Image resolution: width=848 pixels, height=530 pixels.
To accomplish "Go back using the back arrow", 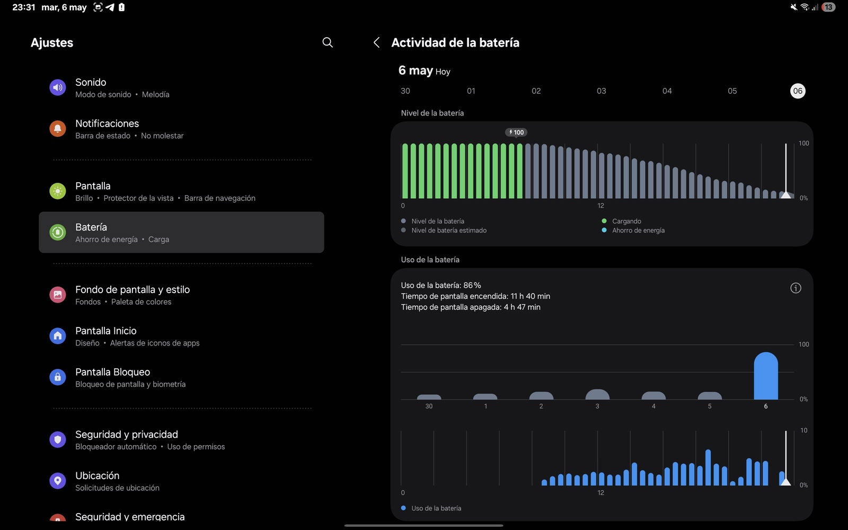I will tap(376, 42).
